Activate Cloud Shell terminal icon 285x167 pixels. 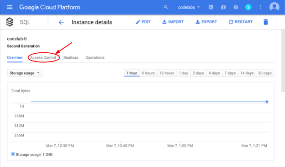tap(211, 7)
